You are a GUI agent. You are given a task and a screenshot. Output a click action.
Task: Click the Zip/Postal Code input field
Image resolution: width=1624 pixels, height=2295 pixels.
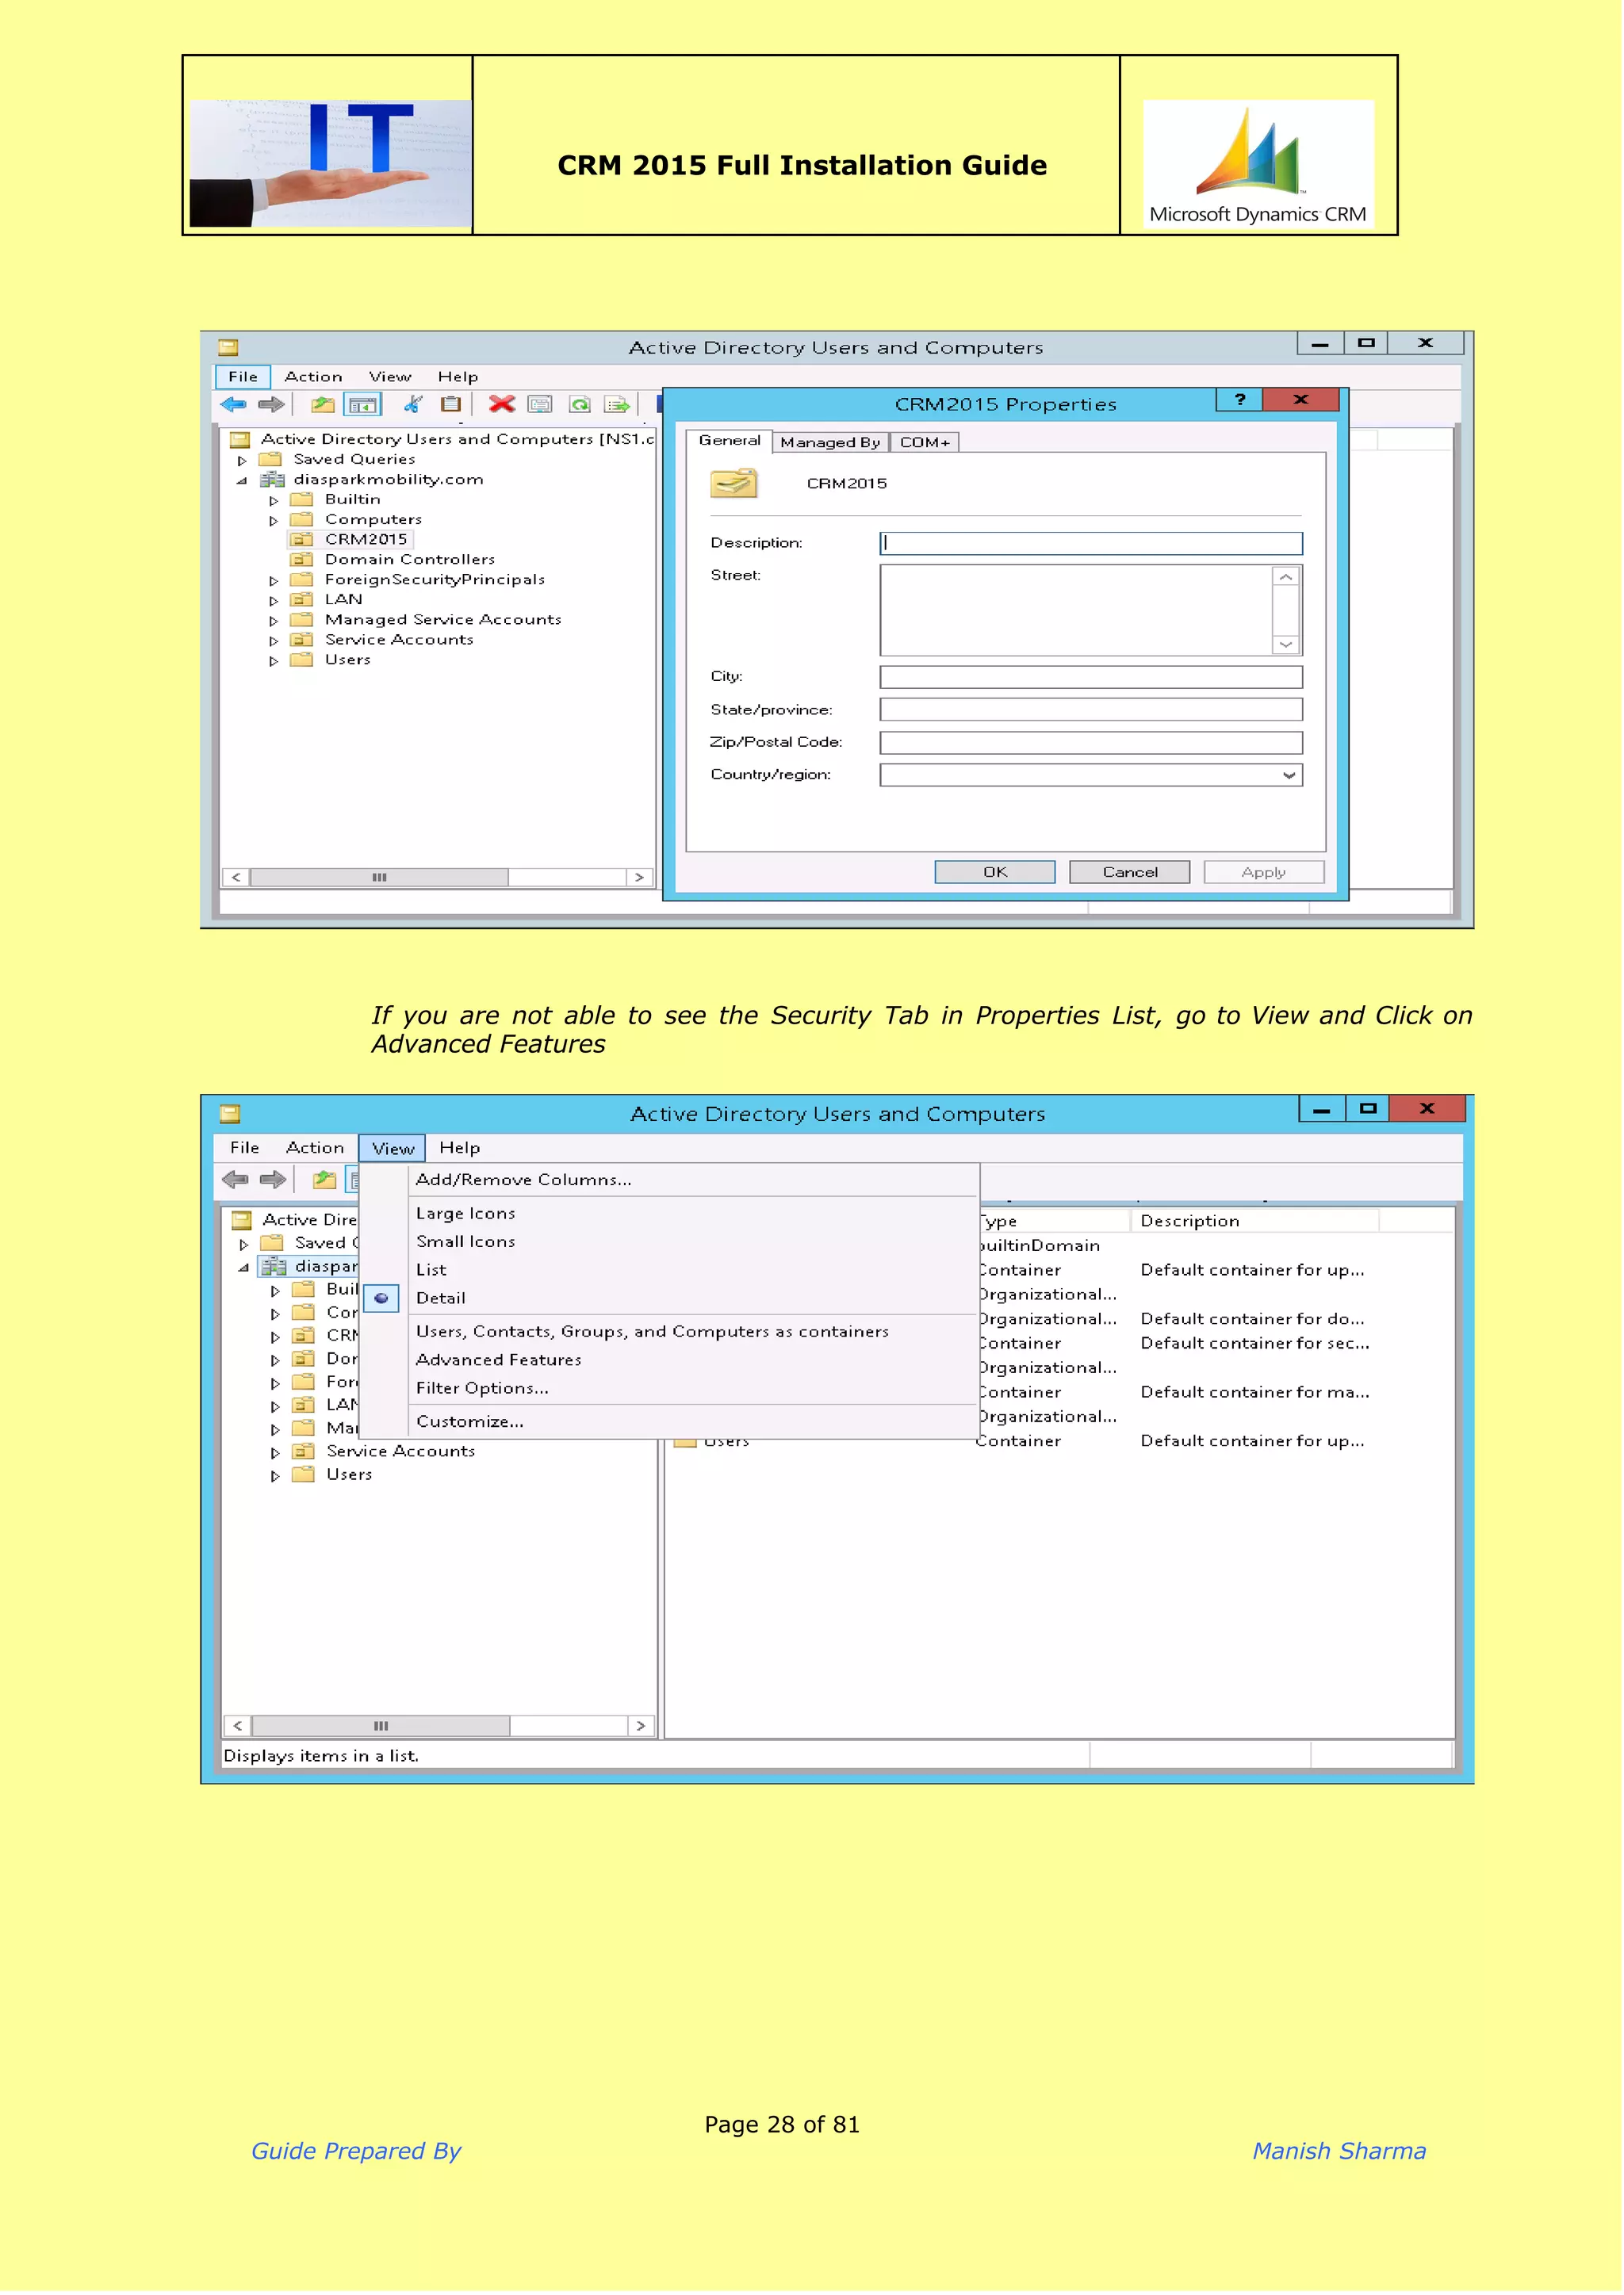pyautogui.click(x=1093, y=743)
